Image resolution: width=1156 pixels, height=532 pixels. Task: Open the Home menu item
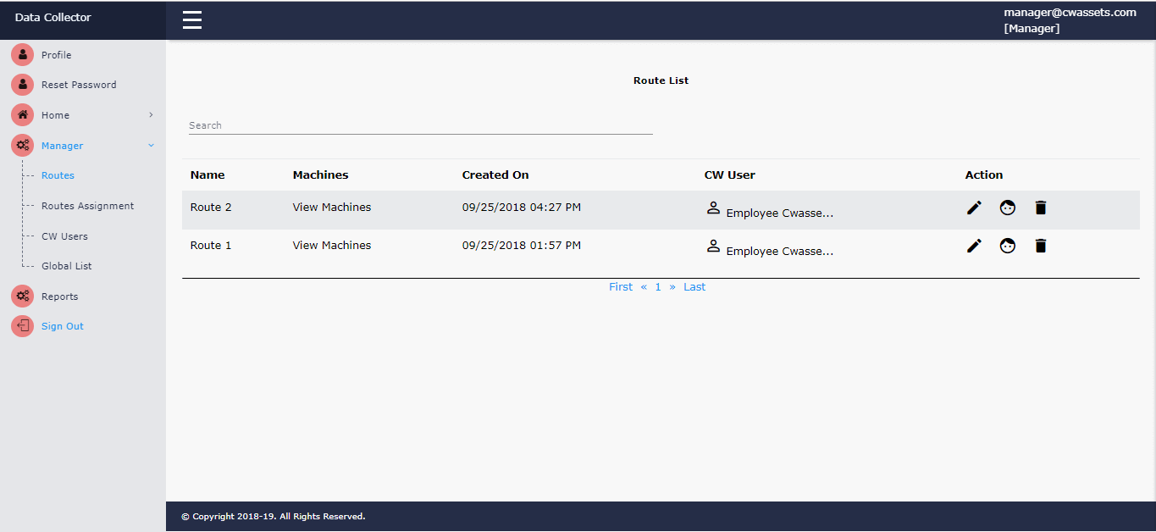coord(55,115)
